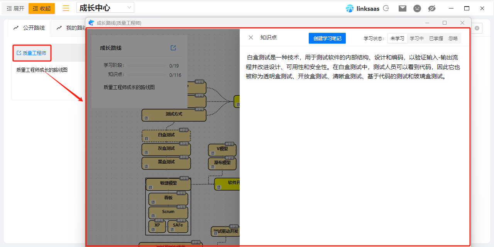
Task: Select the V模型 node
Action: click(x=222, y=150)
